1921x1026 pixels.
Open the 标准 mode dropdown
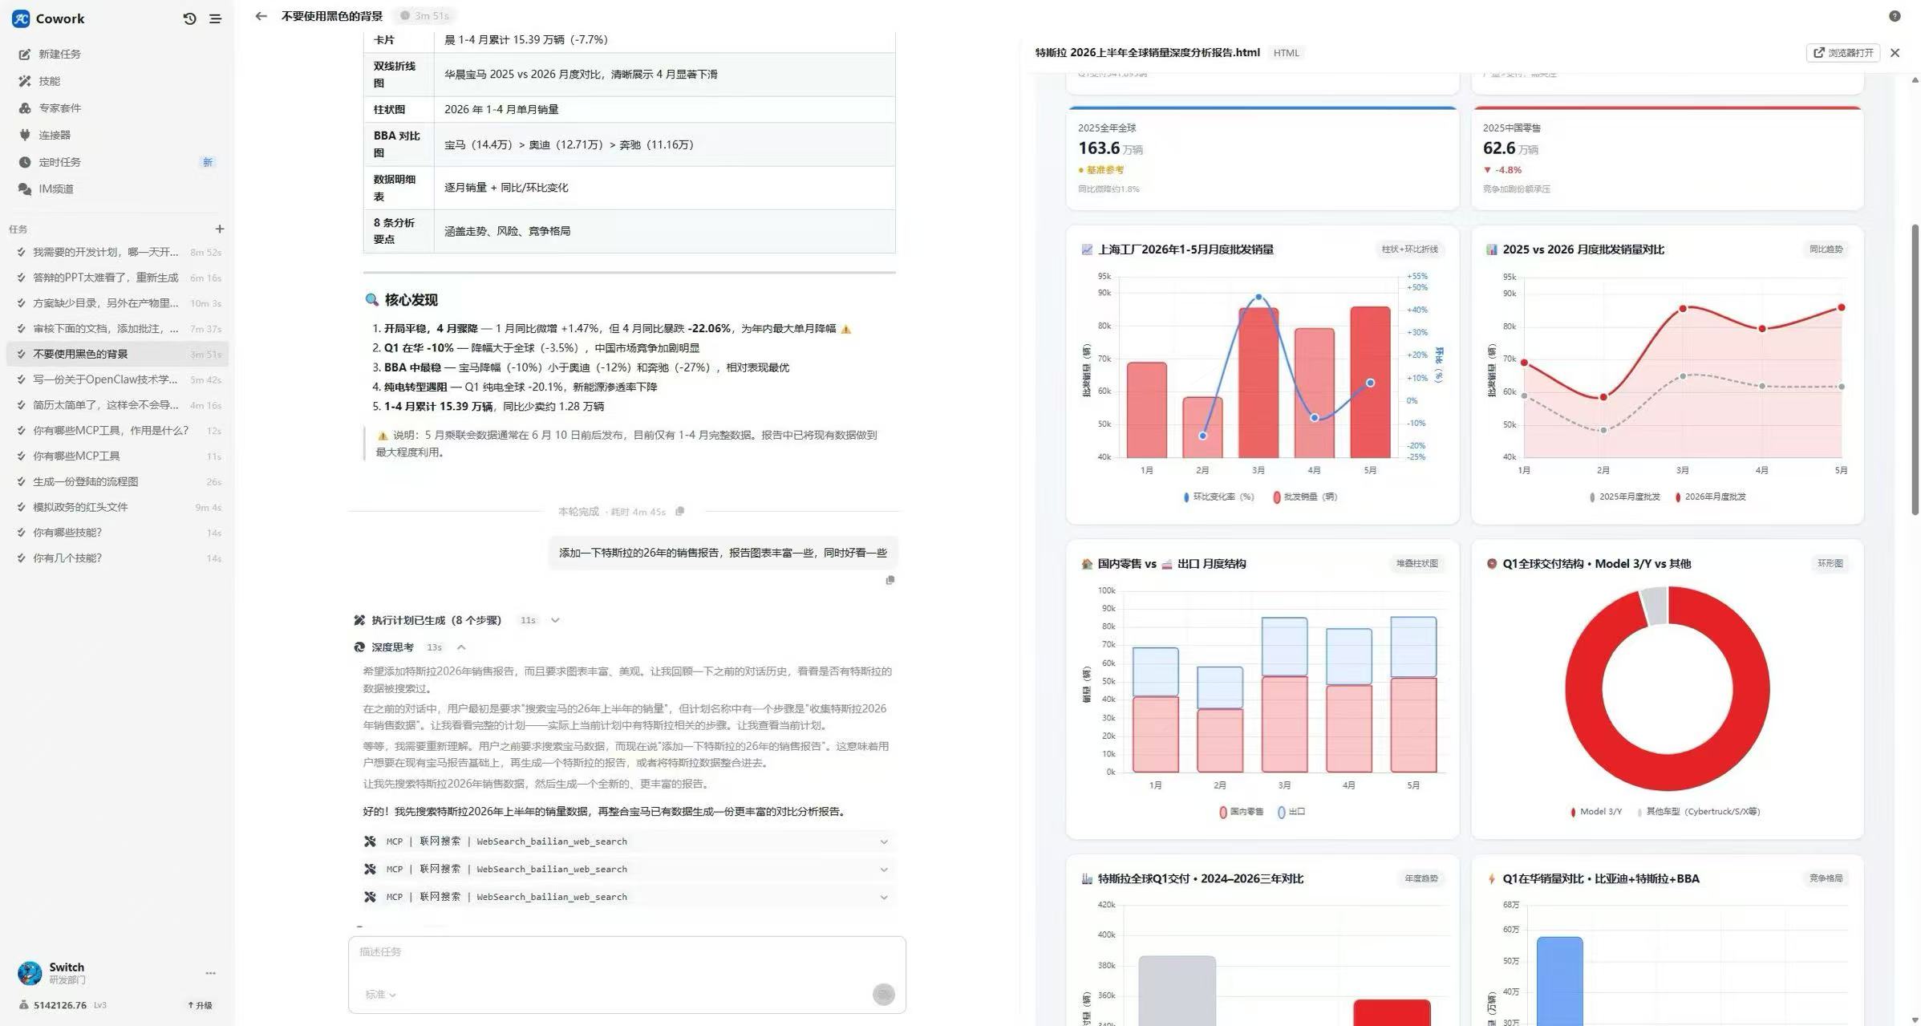pyautogui.click(x=381, y=995)
